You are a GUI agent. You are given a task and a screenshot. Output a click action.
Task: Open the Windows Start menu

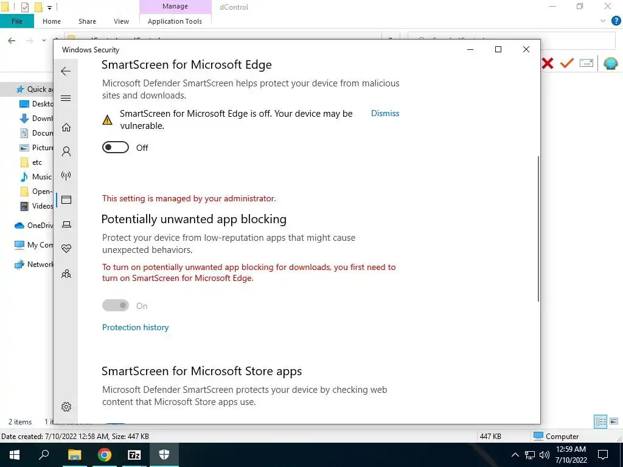pos(15,455)
